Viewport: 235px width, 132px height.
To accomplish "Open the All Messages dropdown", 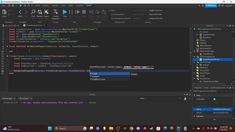I will (x=8, y=99).
